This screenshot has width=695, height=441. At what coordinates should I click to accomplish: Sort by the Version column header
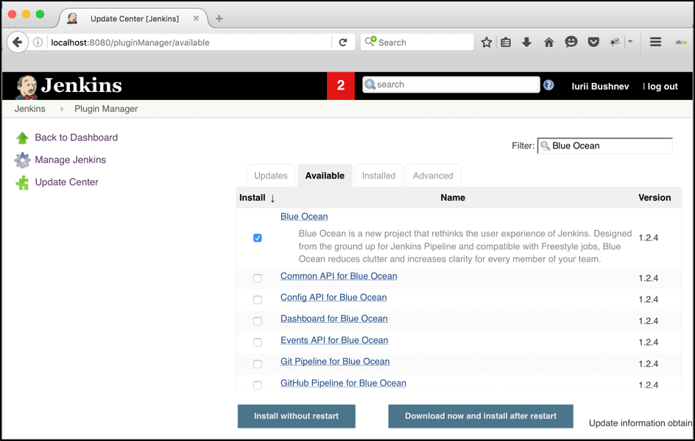tap(655, 198)
